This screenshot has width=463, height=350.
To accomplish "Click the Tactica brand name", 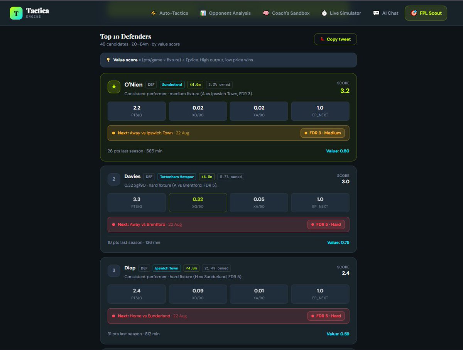I will point(37,10).
